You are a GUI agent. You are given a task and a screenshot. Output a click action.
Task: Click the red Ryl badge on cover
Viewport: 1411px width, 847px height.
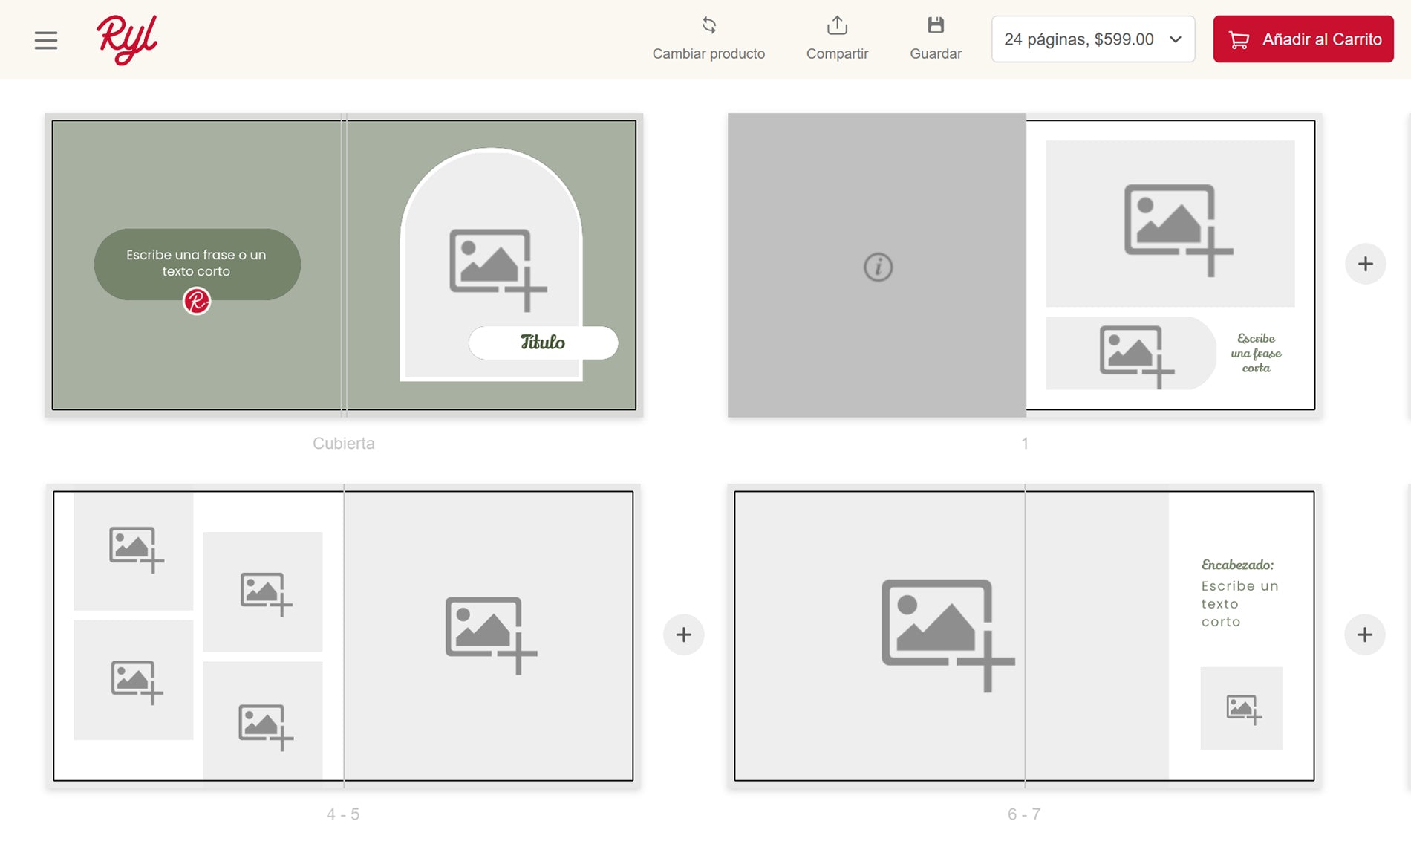click(x=197, y=302)
